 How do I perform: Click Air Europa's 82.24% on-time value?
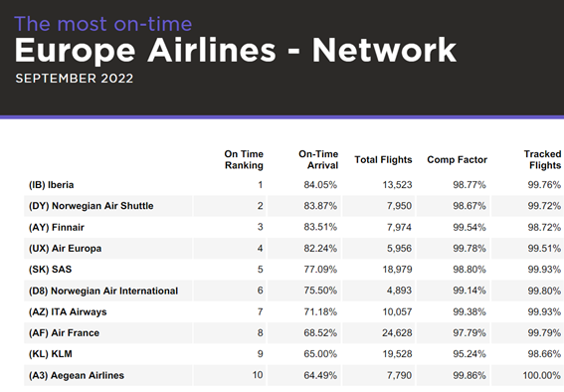coord(320,248)
